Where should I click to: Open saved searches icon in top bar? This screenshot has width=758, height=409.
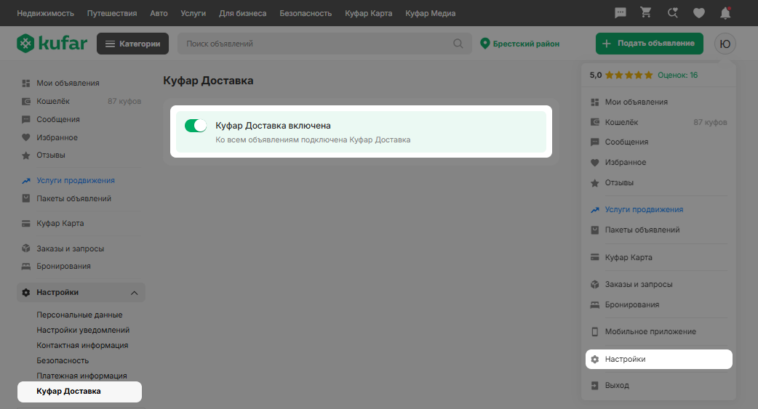[x=672, y=13]
